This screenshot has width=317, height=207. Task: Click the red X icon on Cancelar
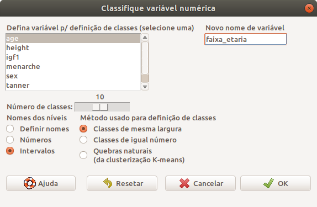(x=184, y=183)
